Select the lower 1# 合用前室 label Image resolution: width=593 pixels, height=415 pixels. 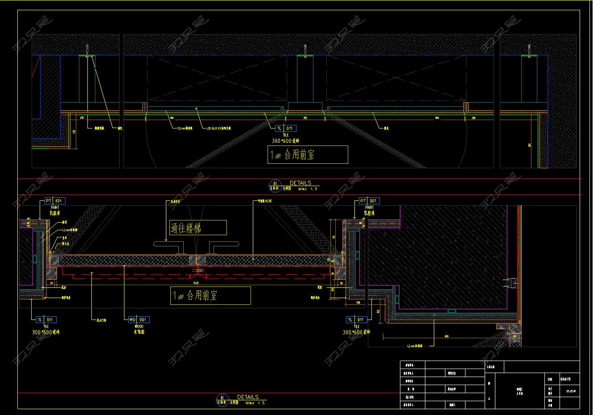click(210, 295)
